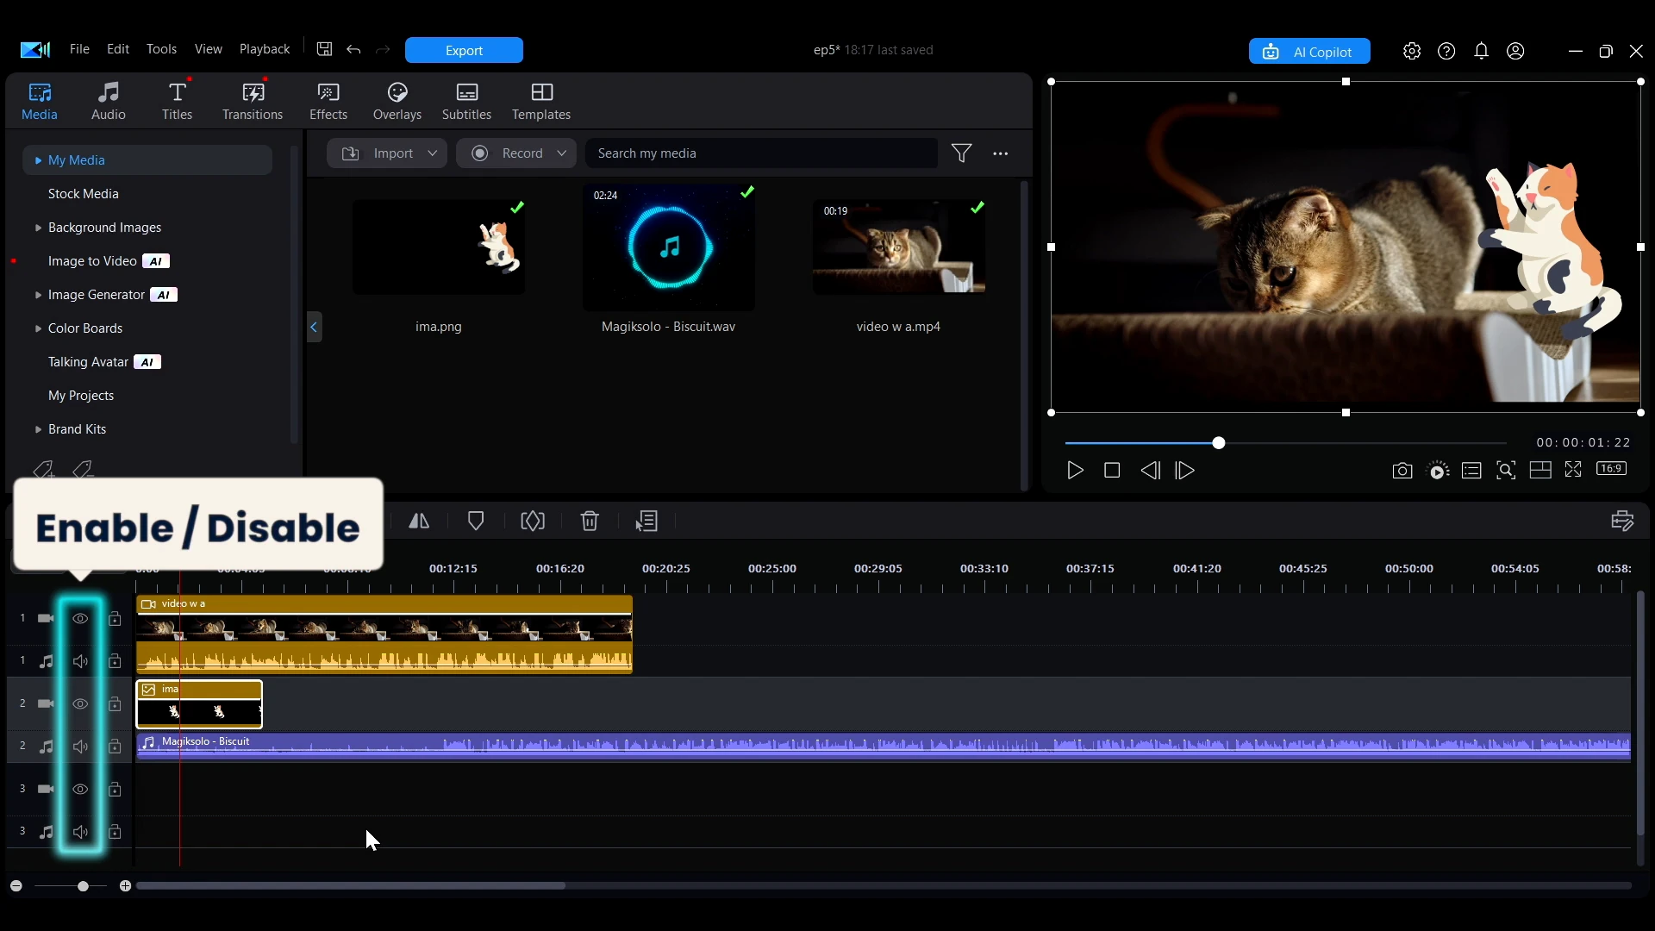
Task: Toggle the subtitle display icon in preview
Action: (1471, 471)
